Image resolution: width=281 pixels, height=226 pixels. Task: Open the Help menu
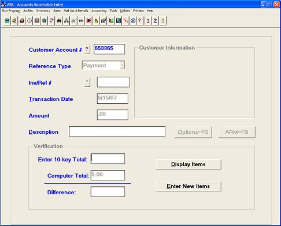(150, 11)
